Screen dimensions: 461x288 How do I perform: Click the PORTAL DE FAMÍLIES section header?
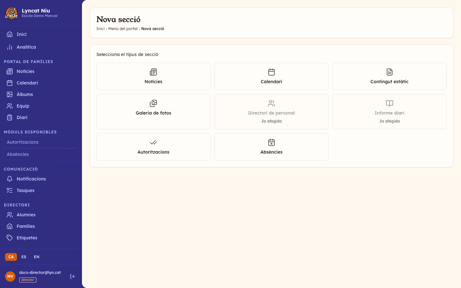28,62
